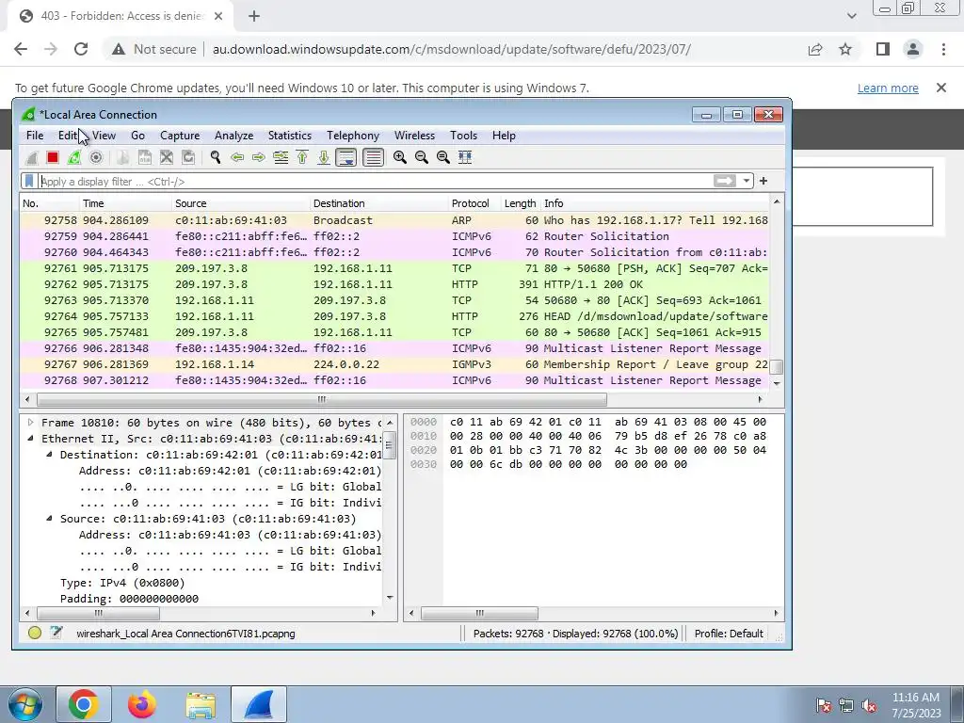Open Find a packet magnifier icon
The width and height of the screenshot is (964, 723).
click(216, 157)
